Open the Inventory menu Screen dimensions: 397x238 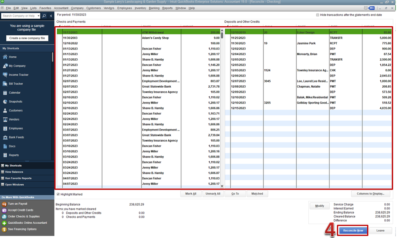(x=141, y=8)
